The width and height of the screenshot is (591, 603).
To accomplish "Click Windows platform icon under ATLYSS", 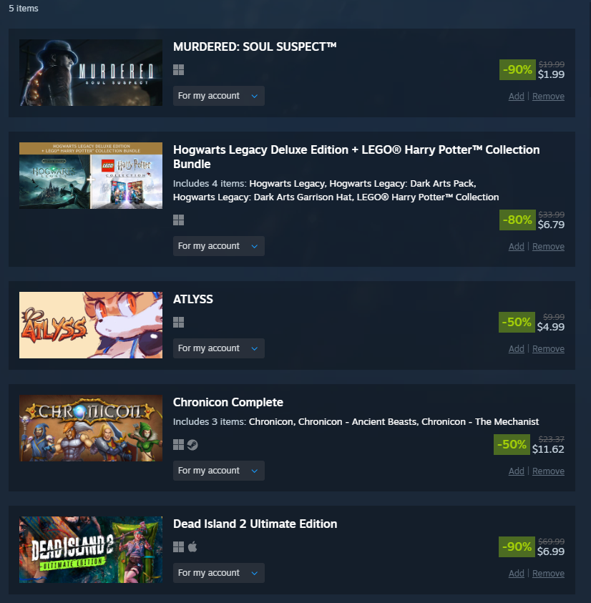I will 178,323.
